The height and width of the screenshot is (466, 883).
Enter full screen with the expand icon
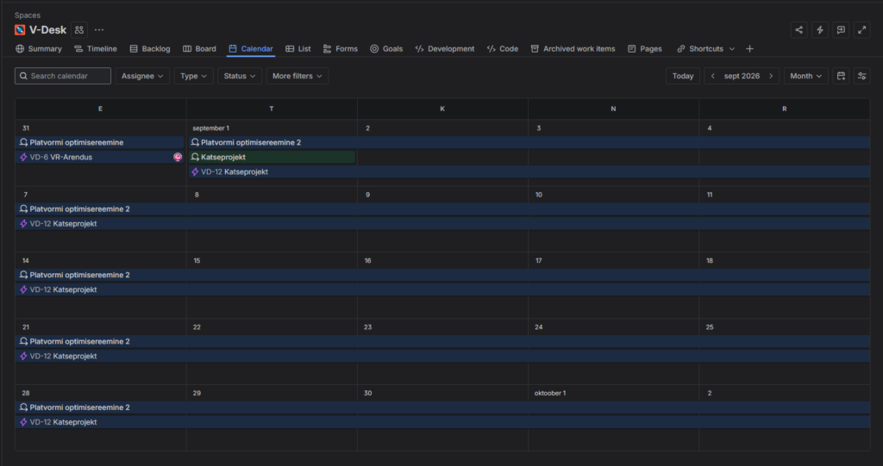pyautogui.click(x=861, y=30)
